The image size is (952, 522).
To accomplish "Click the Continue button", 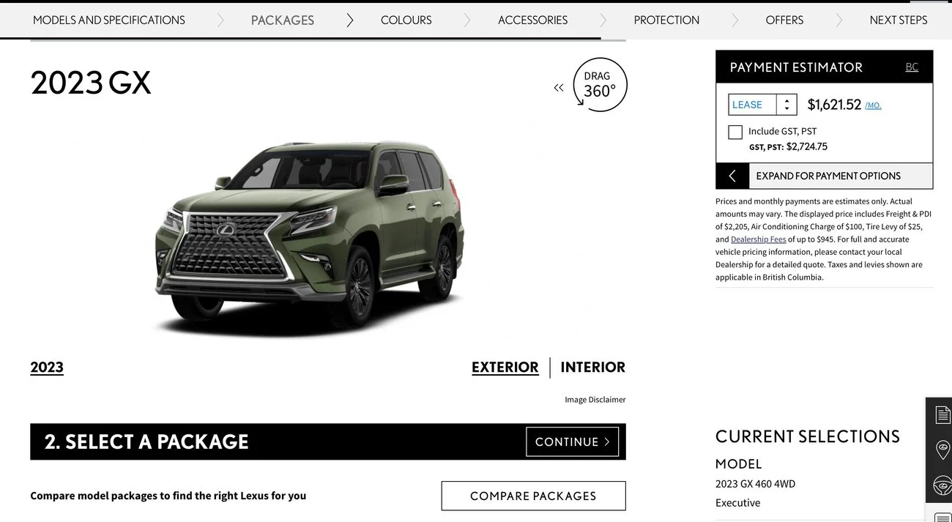I will (573, 441).
